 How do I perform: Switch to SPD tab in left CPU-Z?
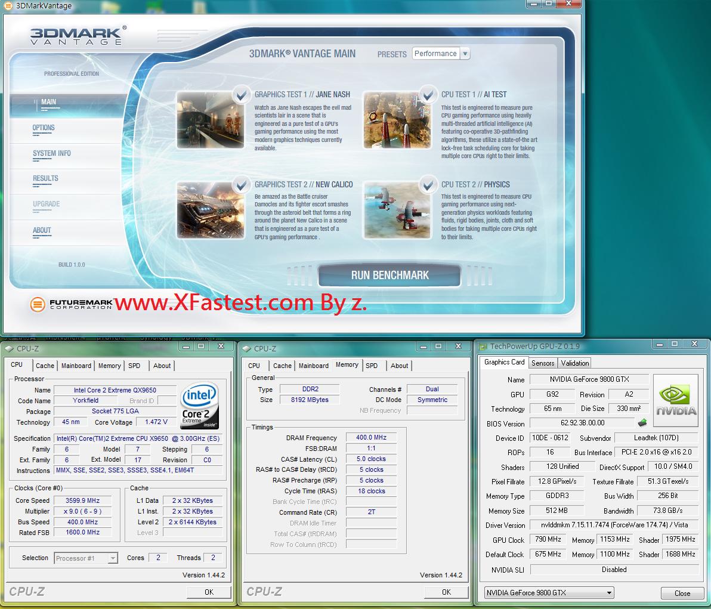click(x=134, y=366)
